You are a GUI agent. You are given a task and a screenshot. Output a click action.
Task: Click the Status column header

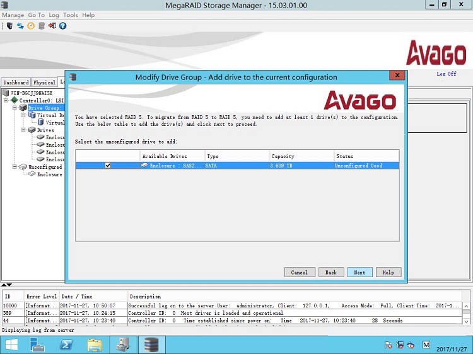[366, 156]
